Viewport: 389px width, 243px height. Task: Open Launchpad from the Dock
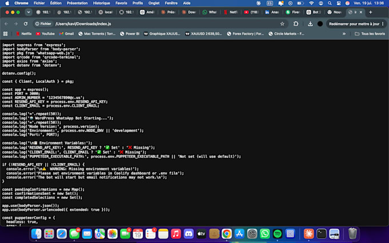click(49, 234)
